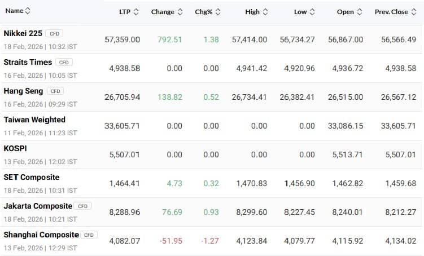Viewport: 424px width, 256px height.
Task: Click the CFD badge next to Nikkei 225
Action: (54, 33)
